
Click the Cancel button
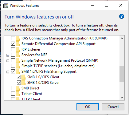click(113, 107)
